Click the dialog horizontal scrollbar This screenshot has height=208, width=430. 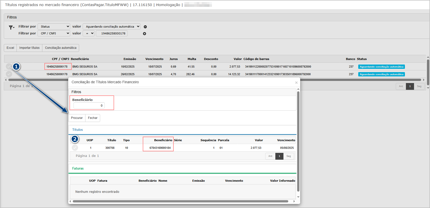point(180,201)
